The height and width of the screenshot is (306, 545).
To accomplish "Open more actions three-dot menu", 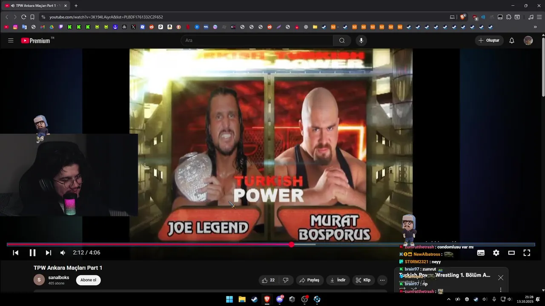I will (382, 280).
